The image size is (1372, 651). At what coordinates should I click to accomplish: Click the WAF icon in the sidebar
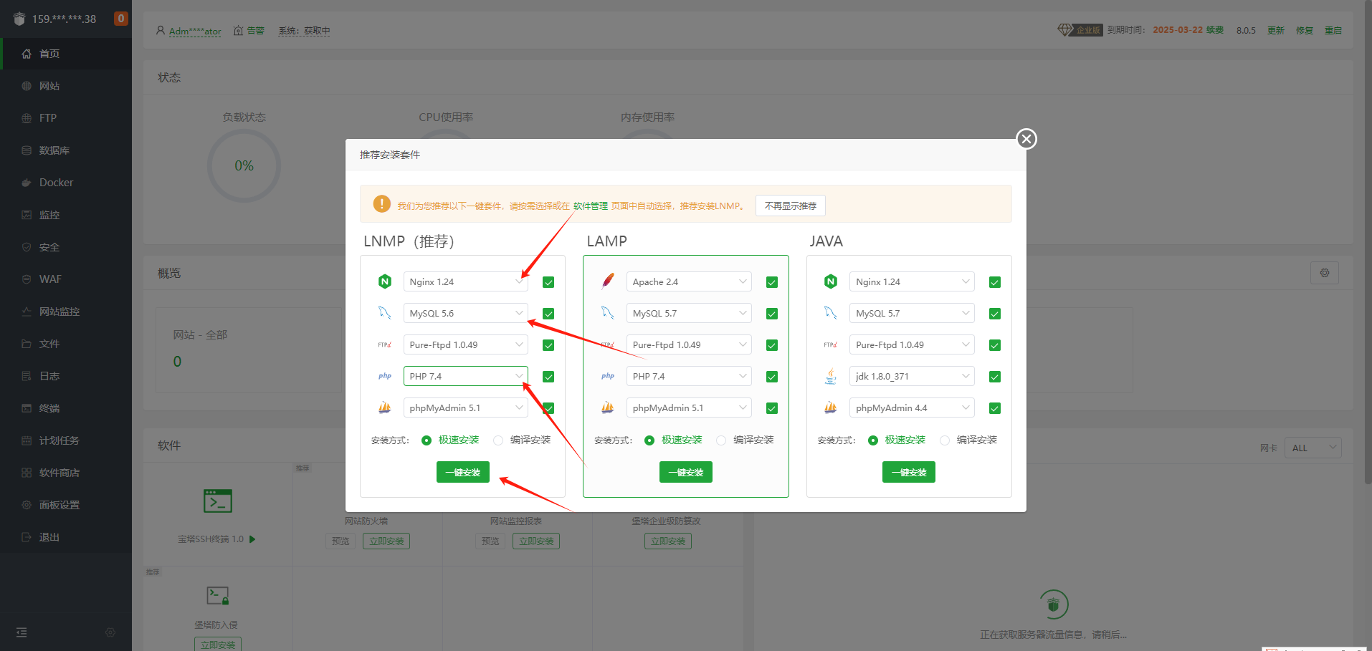[x=27, y=279]
